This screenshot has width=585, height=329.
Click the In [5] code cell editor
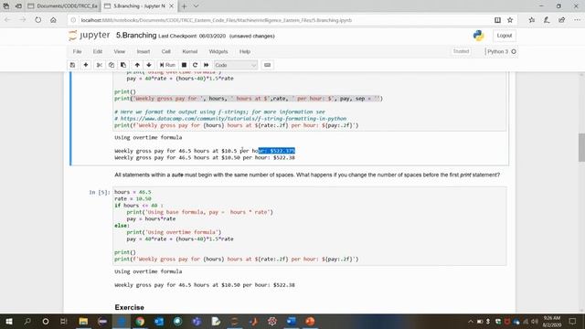coord(310,226)
